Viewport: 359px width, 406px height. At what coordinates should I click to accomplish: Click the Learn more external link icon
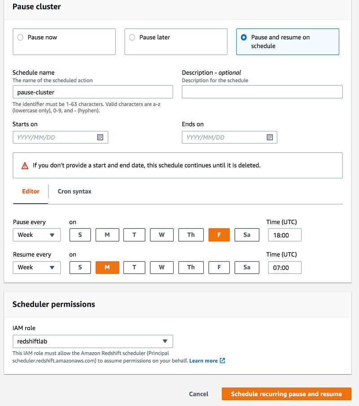tap(223, 361)
